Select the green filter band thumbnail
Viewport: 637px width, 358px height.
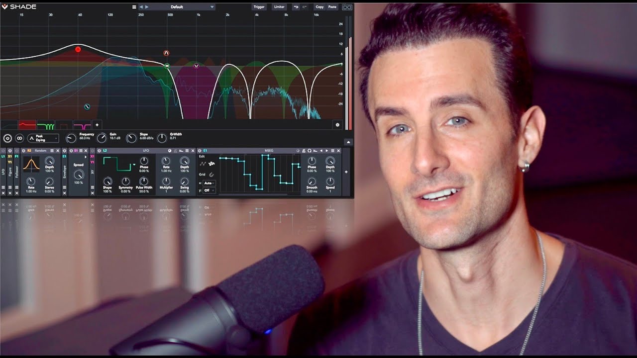45,125
